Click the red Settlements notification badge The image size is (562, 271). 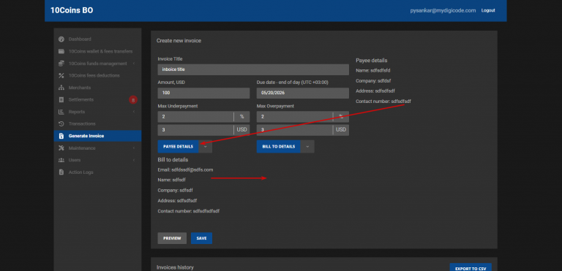point(133,100)
